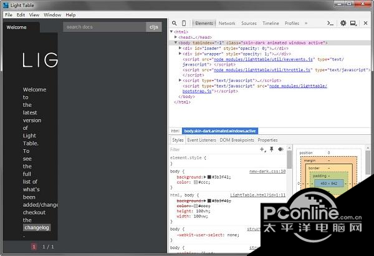Toggle the device mode phone icon

pyautogui.click(x=184, y=23)
